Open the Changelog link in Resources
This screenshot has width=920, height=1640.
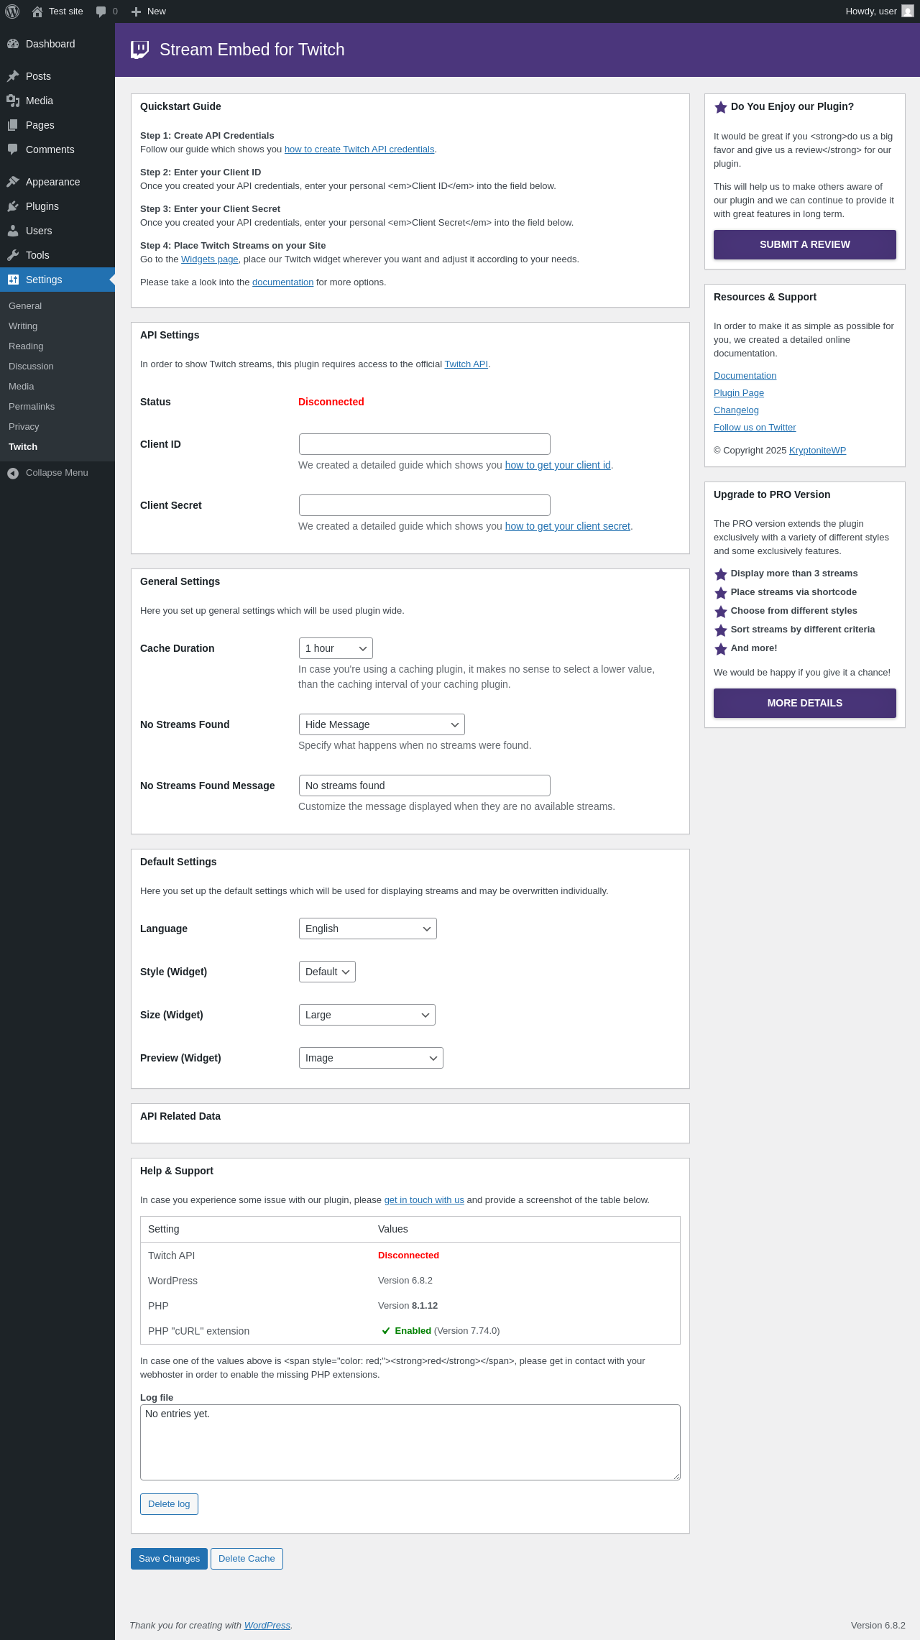pyautogui.click(x=736, y=410)
